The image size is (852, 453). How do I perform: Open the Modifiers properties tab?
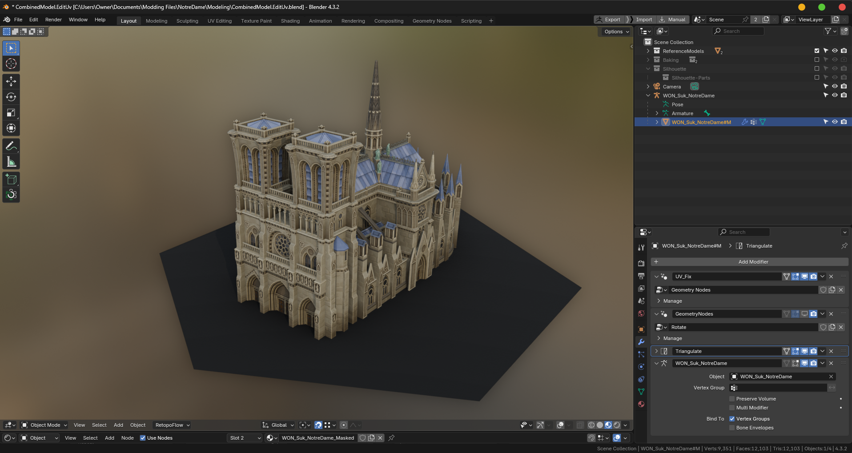pyautogui.click(x=641, y=342)
